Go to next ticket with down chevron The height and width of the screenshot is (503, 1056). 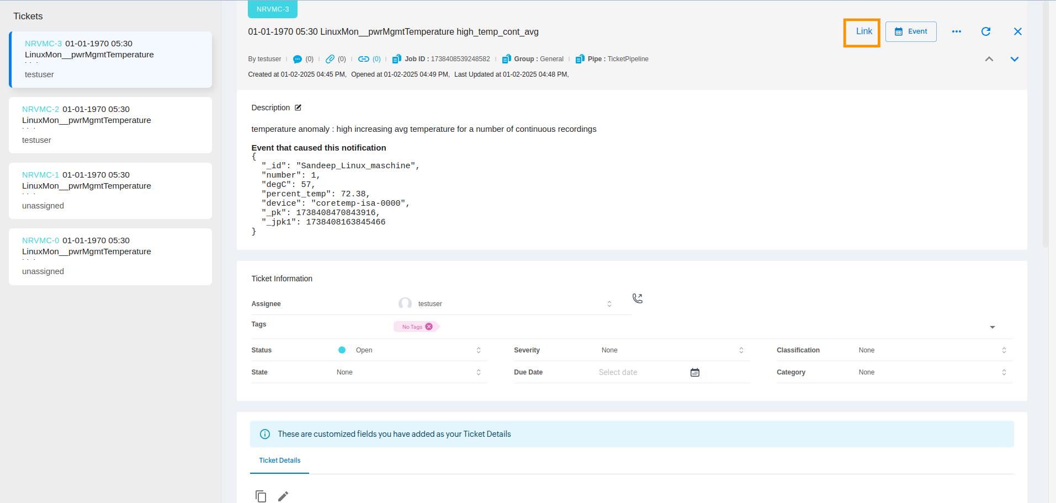pos(1015,59)
